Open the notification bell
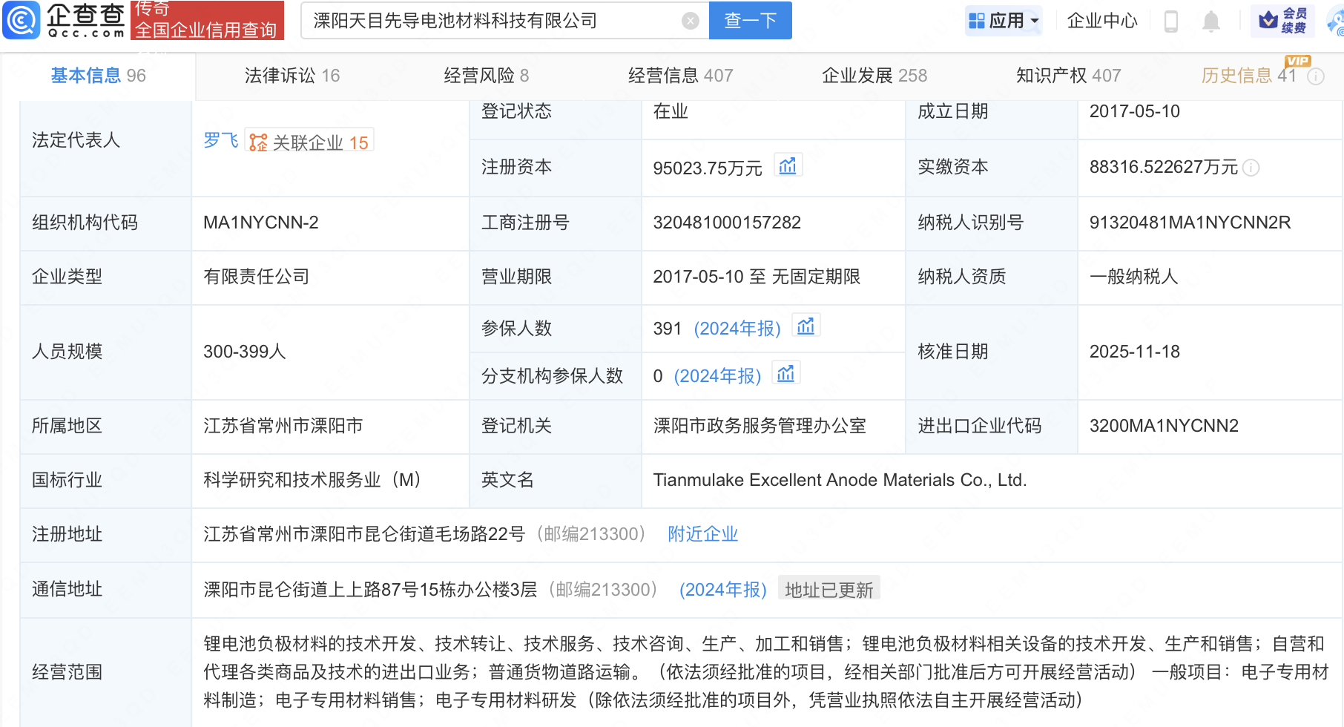Viewport: 1344px width, 727px height. 1210,22
